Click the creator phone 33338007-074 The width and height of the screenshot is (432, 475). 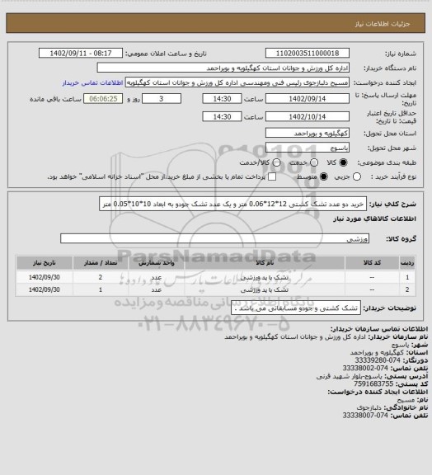coord(365,416)
